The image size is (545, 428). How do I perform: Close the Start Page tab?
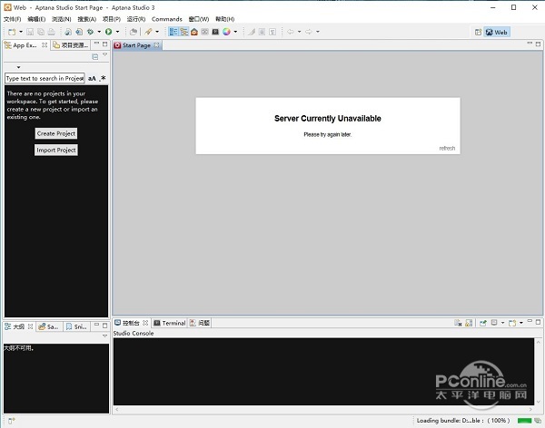pos(157,45)
